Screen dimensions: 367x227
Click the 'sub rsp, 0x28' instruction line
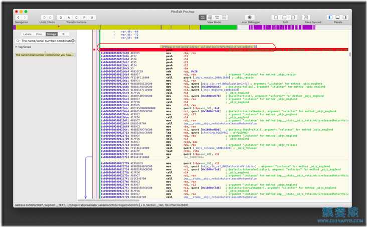149,71
